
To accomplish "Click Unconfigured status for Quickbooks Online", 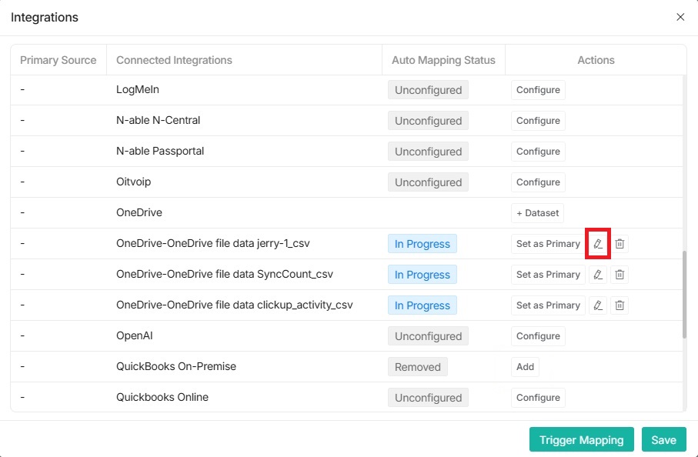I will pyautogui.click(x=428, y=397).
